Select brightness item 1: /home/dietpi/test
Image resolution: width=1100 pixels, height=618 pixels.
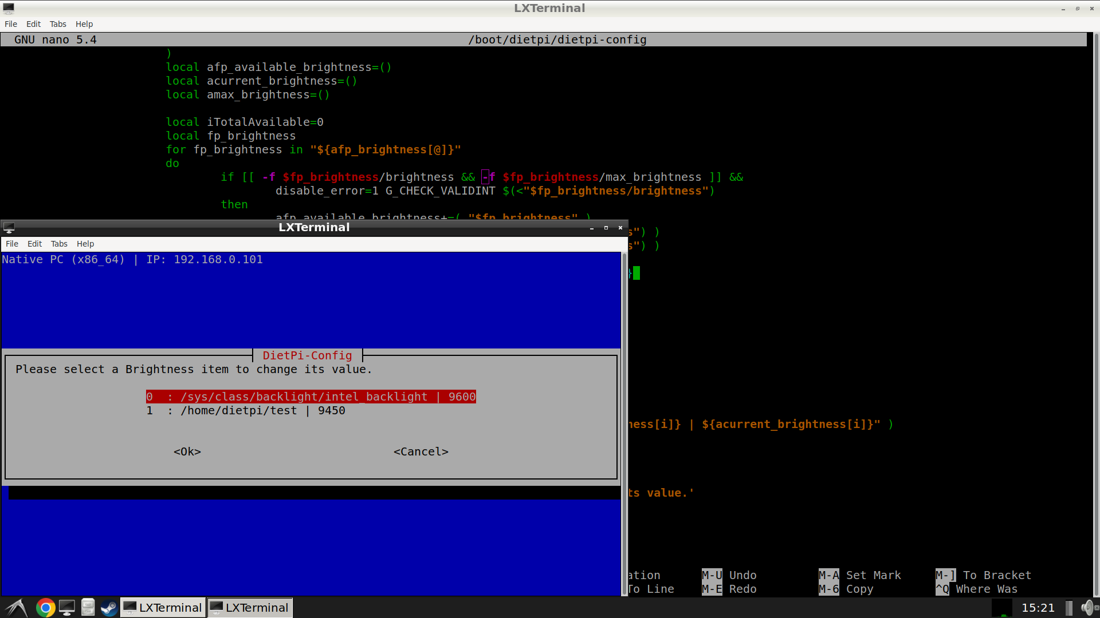(x=247, y=410)
